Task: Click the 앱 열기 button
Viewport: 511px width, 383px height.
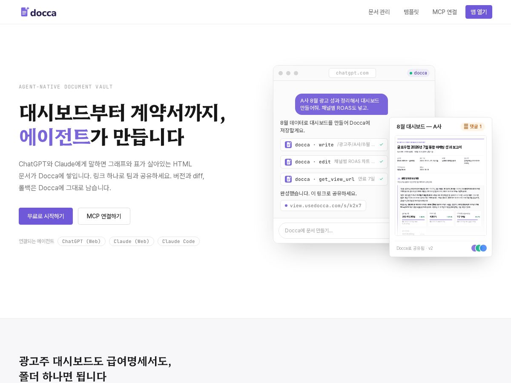Action: coord(479,12)
